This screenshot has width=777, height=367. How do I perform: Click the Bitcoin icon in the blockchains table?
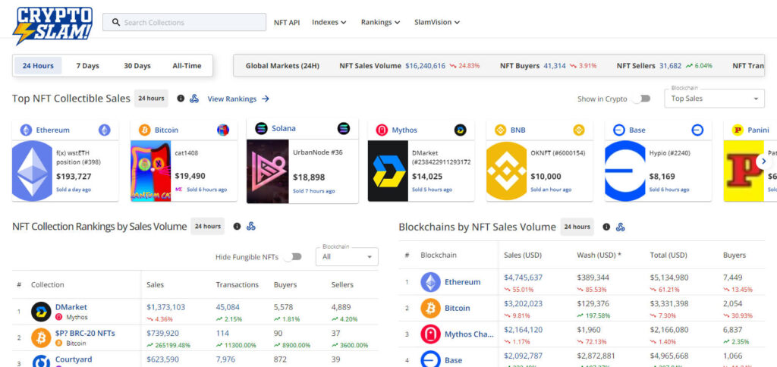pos(431,308)
